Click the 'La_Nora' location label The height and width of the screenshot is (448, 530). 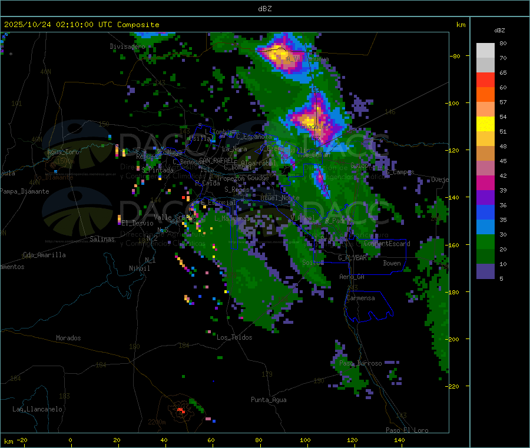(x=234, y=149)
